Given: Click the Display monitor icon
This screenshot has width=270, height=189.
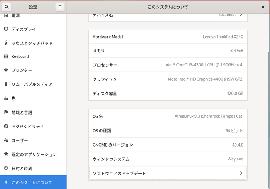Looking at the screenshot, I should tap(6, 29).
